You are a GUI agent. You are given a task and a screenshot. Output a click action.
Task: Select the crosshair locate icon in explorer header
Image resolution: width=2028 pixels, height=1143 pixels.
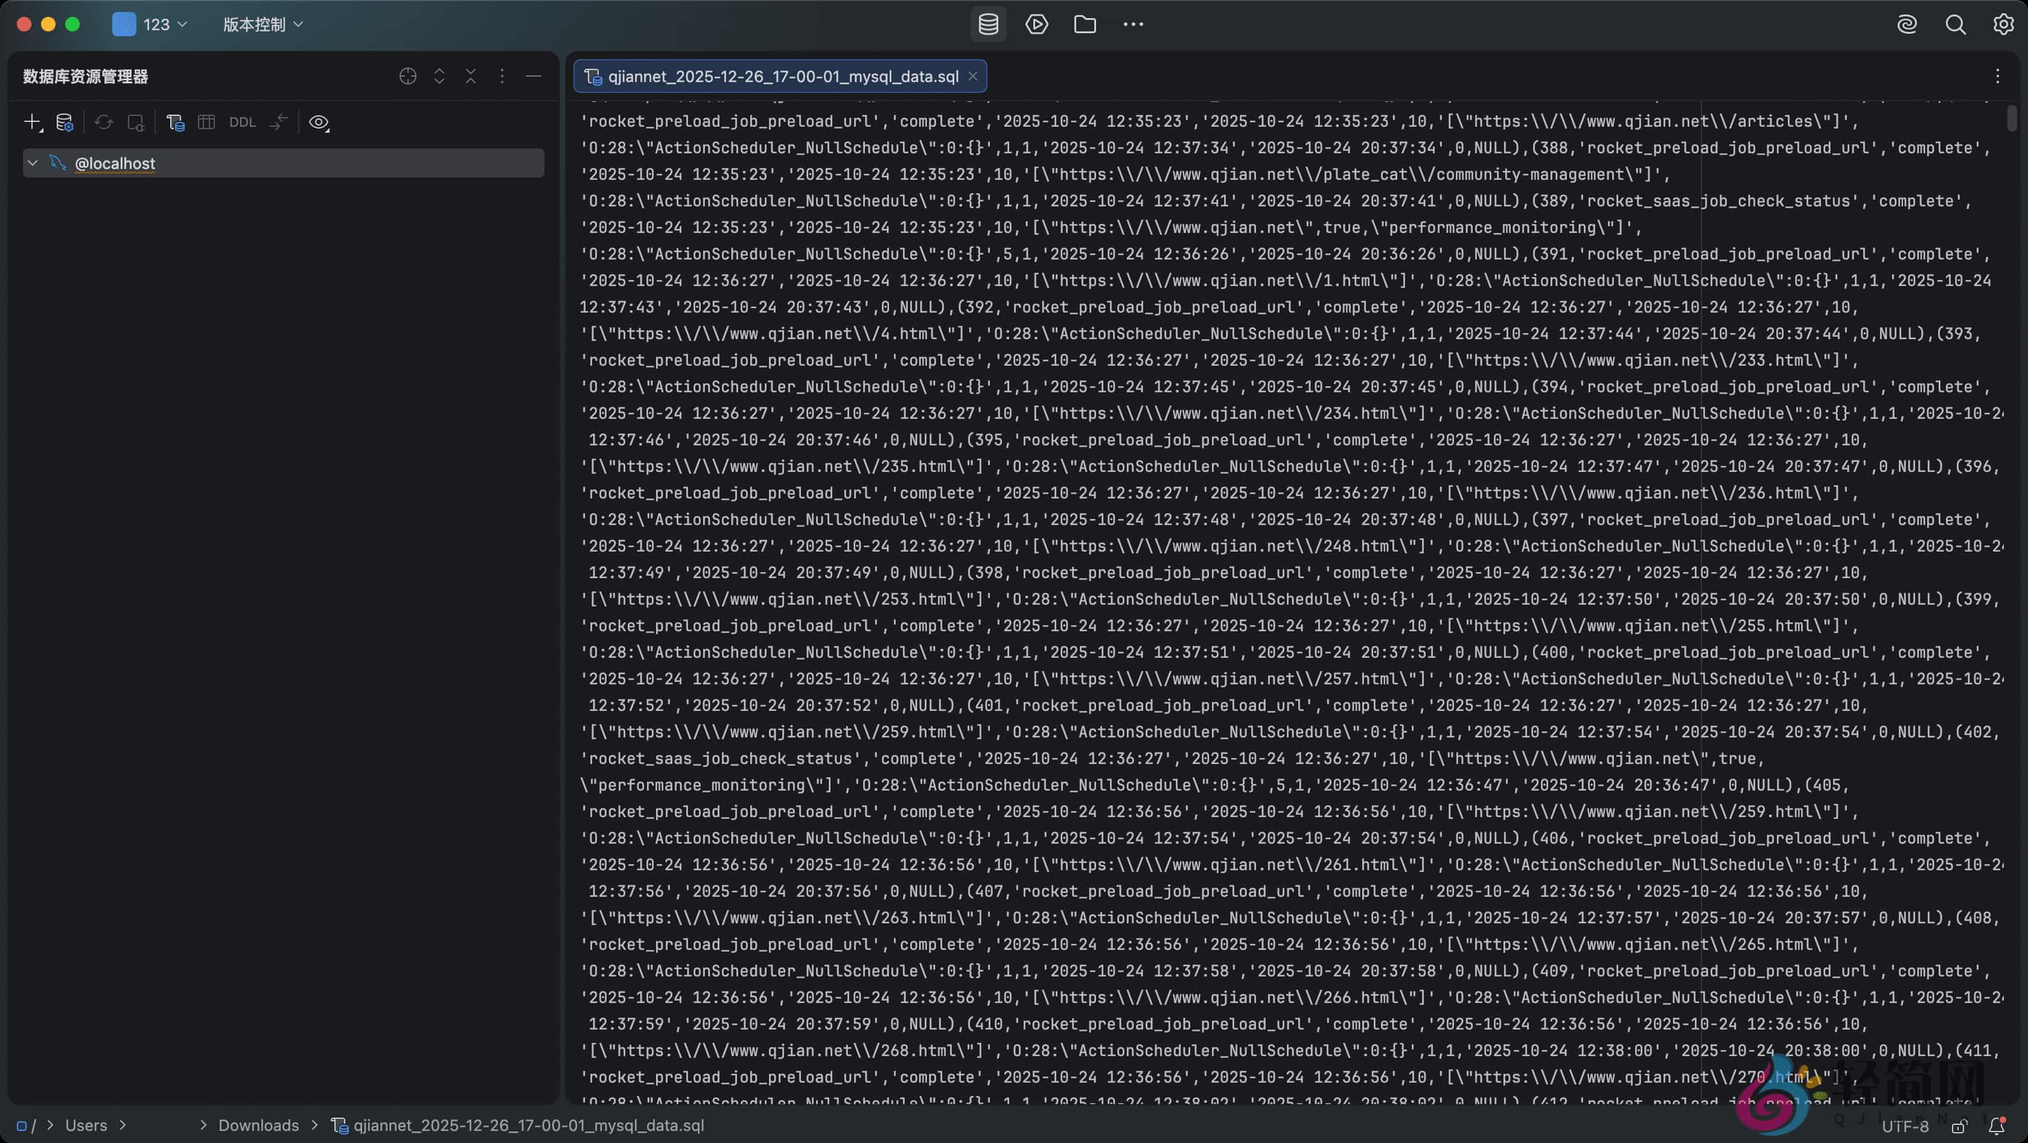click(x=407, y=77)
